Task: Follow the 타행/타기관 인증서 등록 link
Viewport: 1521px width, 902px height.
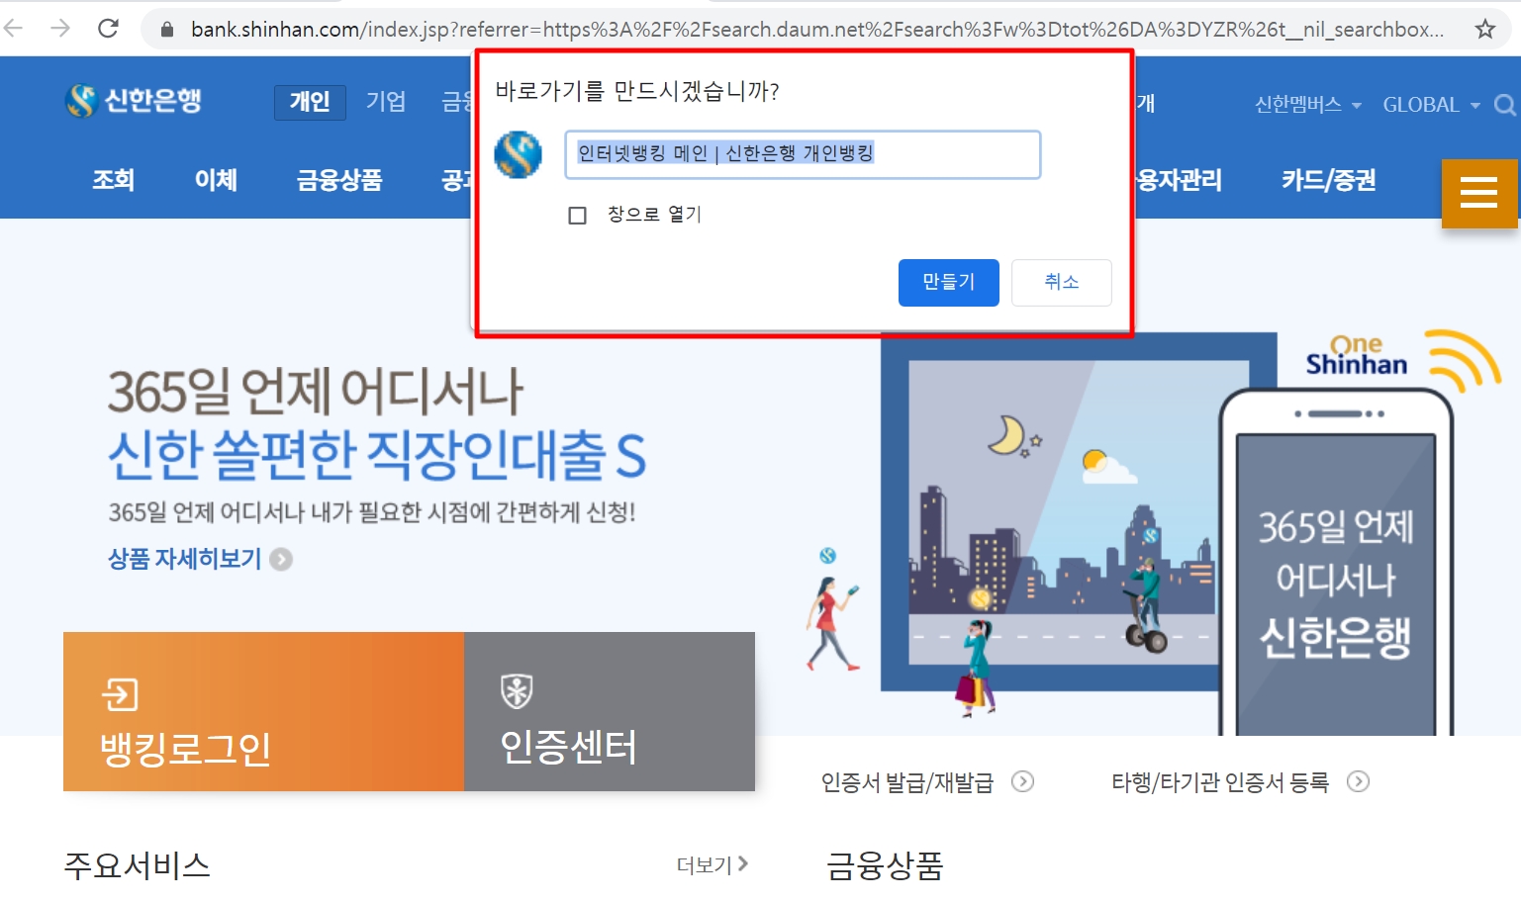Action: point(1220,782)
